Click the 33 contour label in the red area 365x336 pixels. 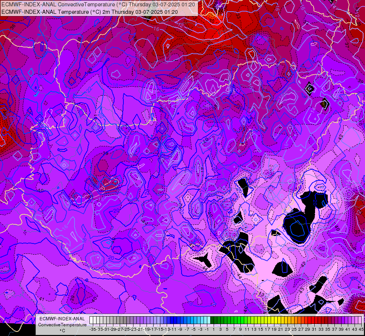(x=237, y=16)
